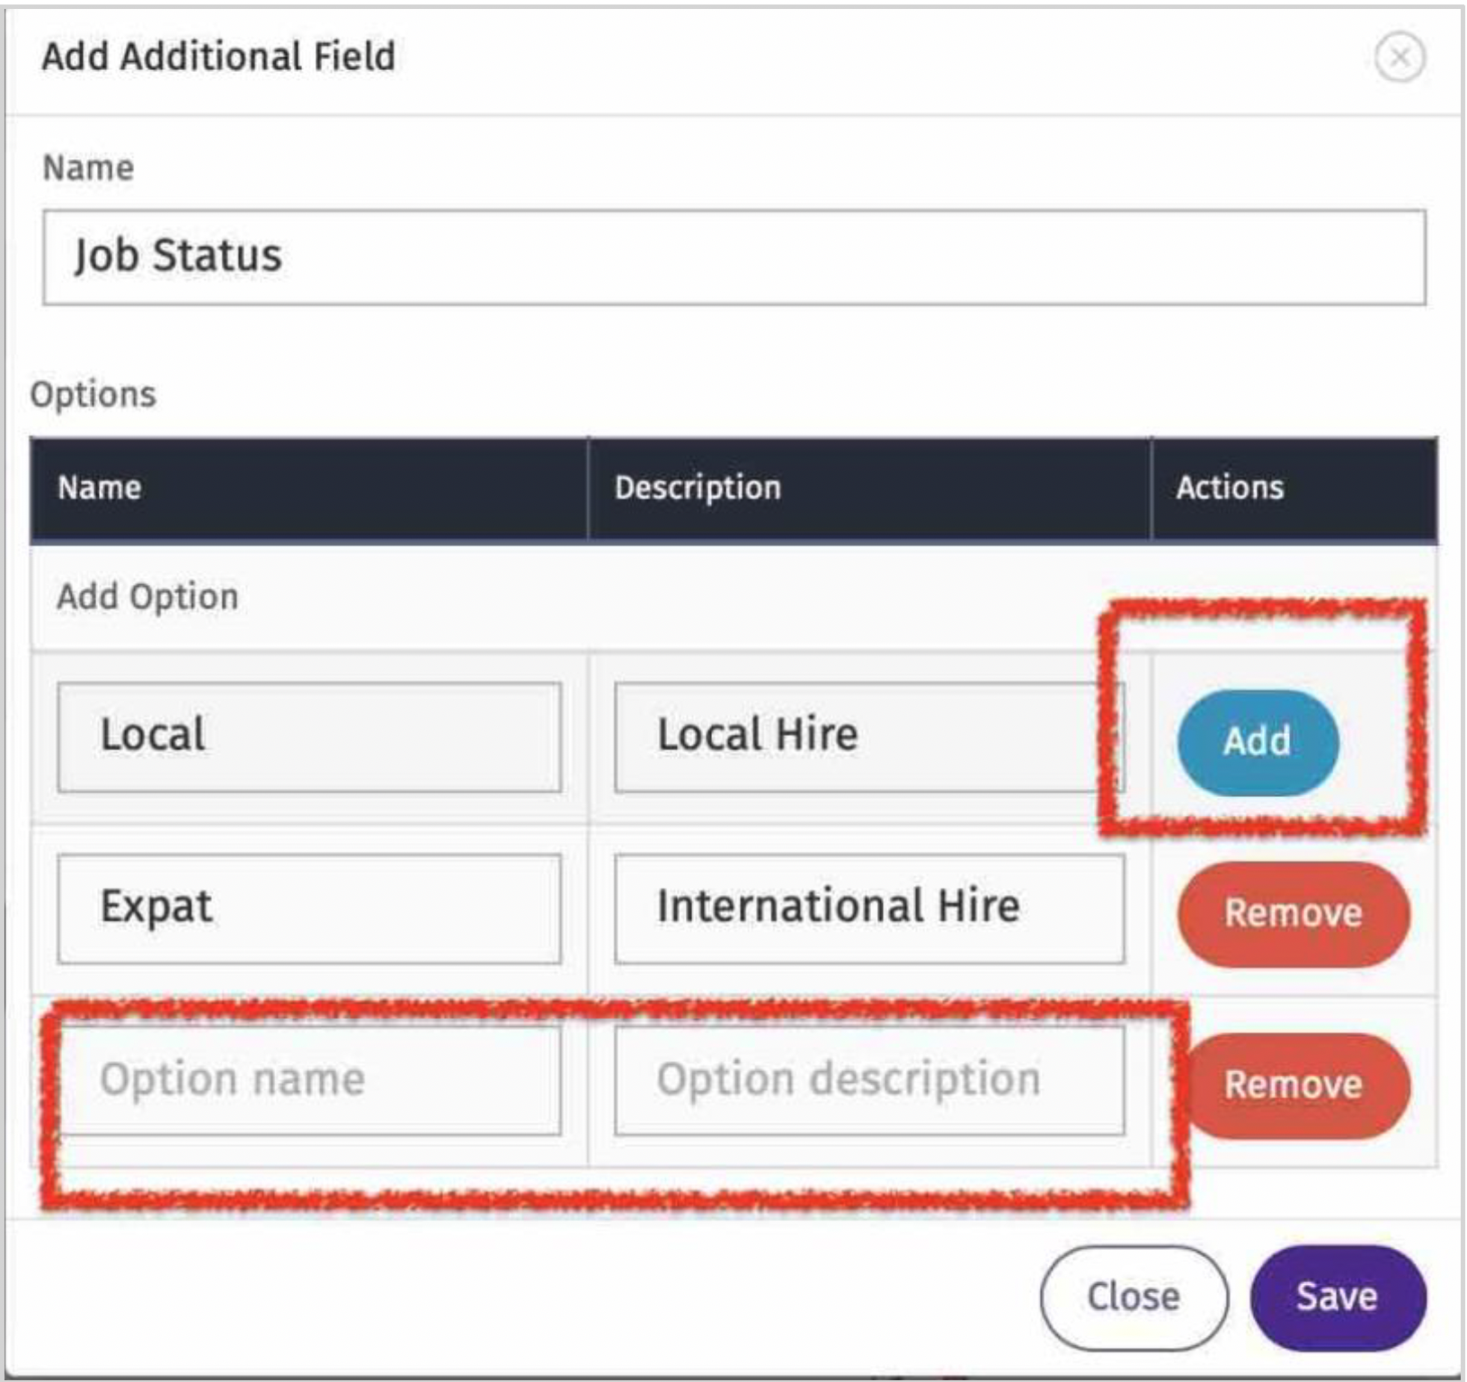
Task: Click the Options section label
Action: click(x=93, y=394)
